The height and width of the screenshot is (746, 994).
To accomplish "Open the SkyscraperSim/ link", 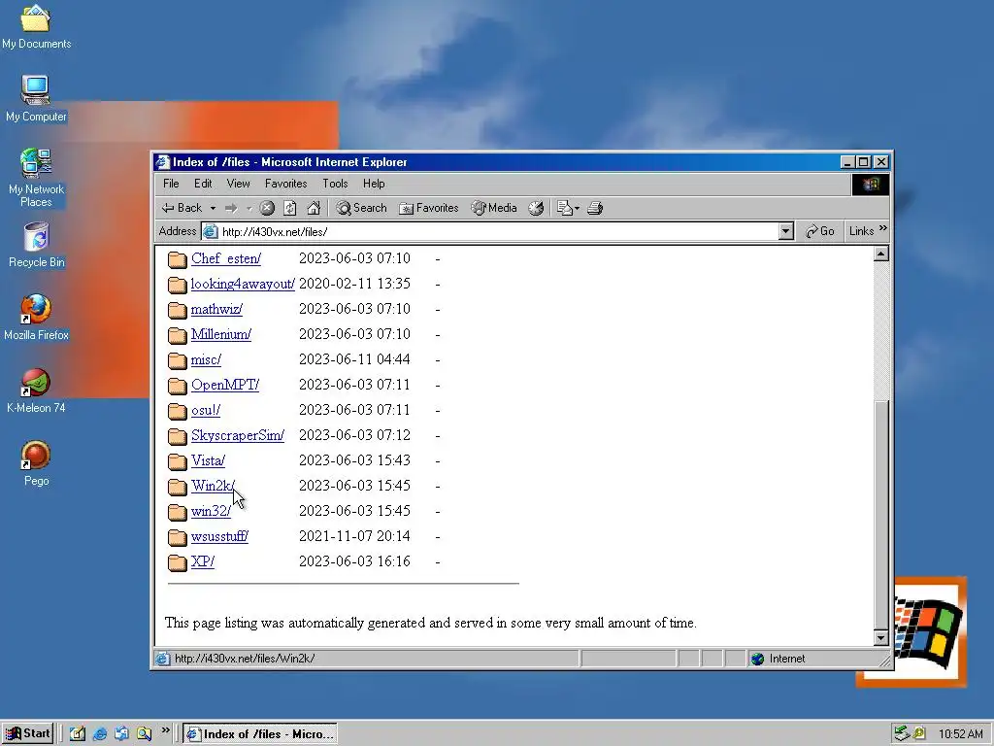I will pyautogui.click(x=238, y=436).
